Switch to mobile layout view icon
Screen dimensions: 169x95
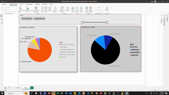coord(9,88)
